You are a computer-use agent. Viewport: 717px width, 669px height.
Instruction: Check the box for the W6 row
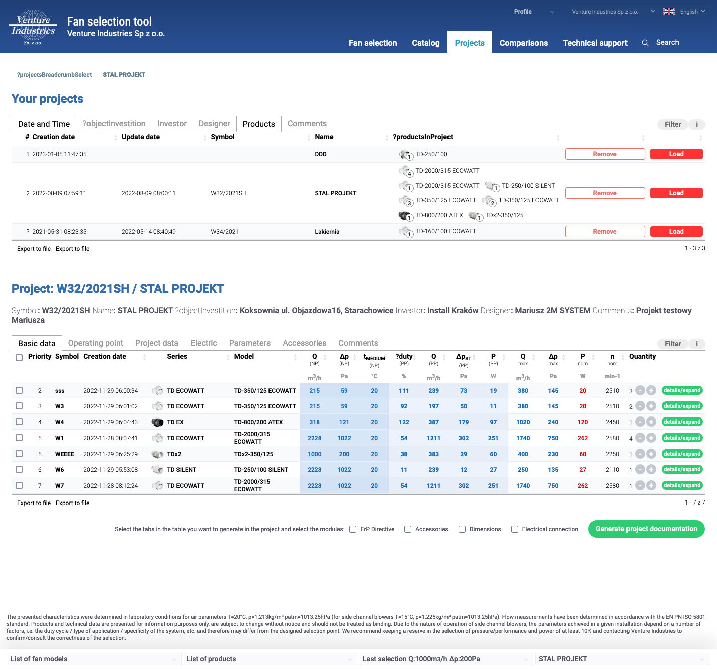tap(19, 469)
